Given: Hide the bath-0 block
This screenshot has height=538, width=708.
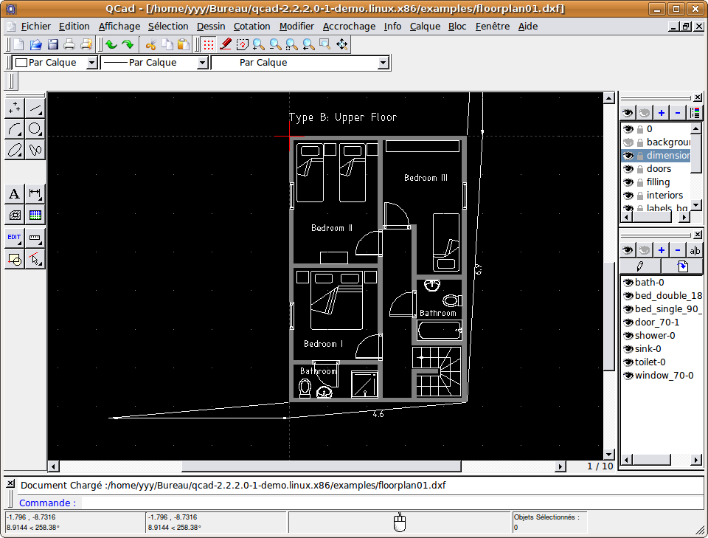Looking at the screenshot, I should tap(628, 282).
